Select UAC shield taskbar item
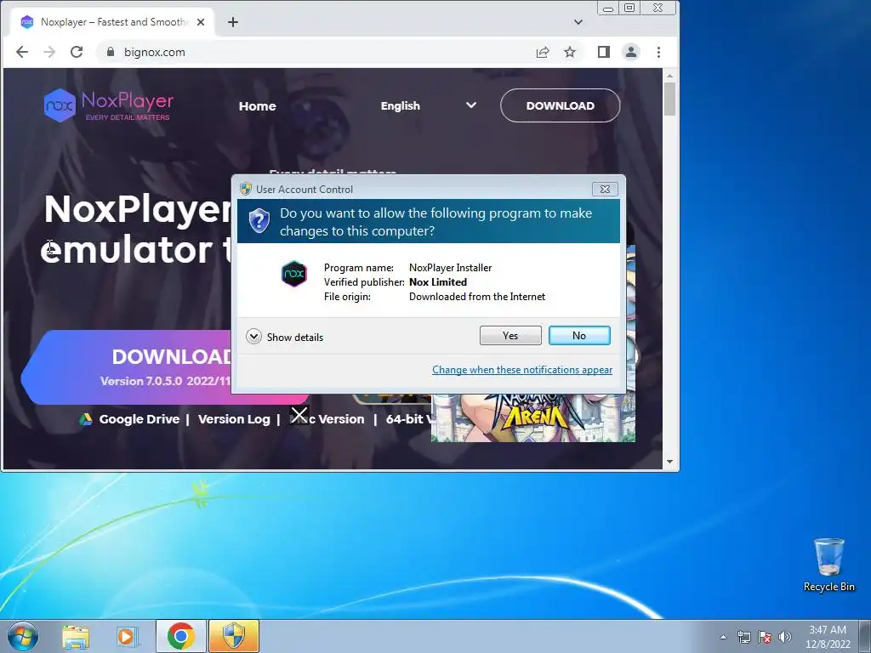Viewport: 871px width, 653px height. (234, 636)
